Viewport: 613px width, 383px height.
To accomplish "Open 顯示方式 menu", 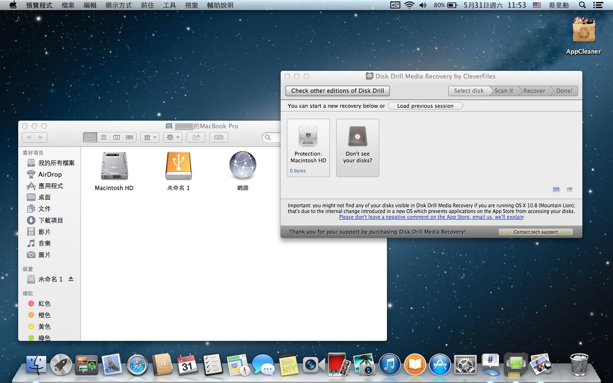I will pyautogui.click(x=119, y=5).
